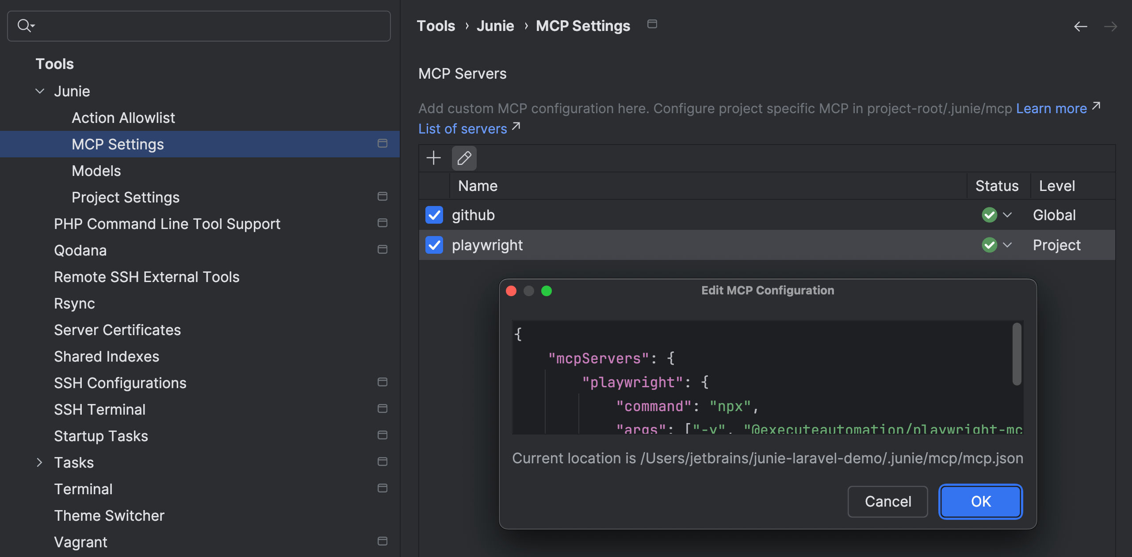This screenshot has height=557, width=1132.
Task: Select the github server row name
Action: coord(473,215)
